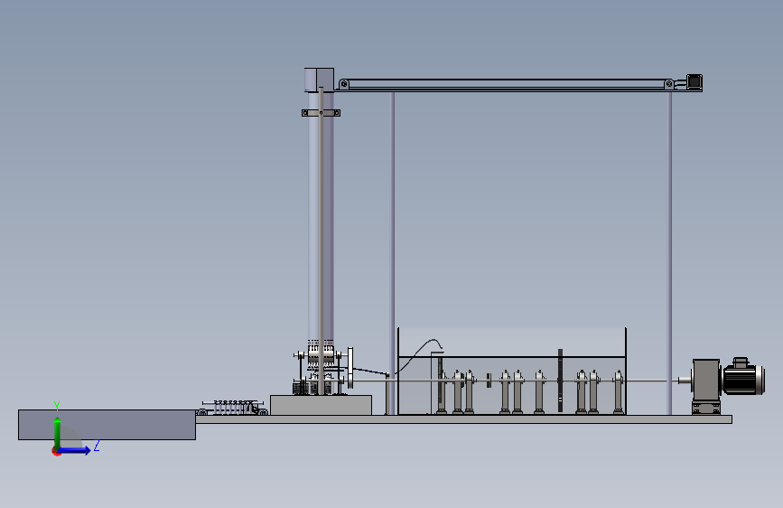Select the black electric motor on the right
The image size is (783, 508).
click(x=743, y=377)
